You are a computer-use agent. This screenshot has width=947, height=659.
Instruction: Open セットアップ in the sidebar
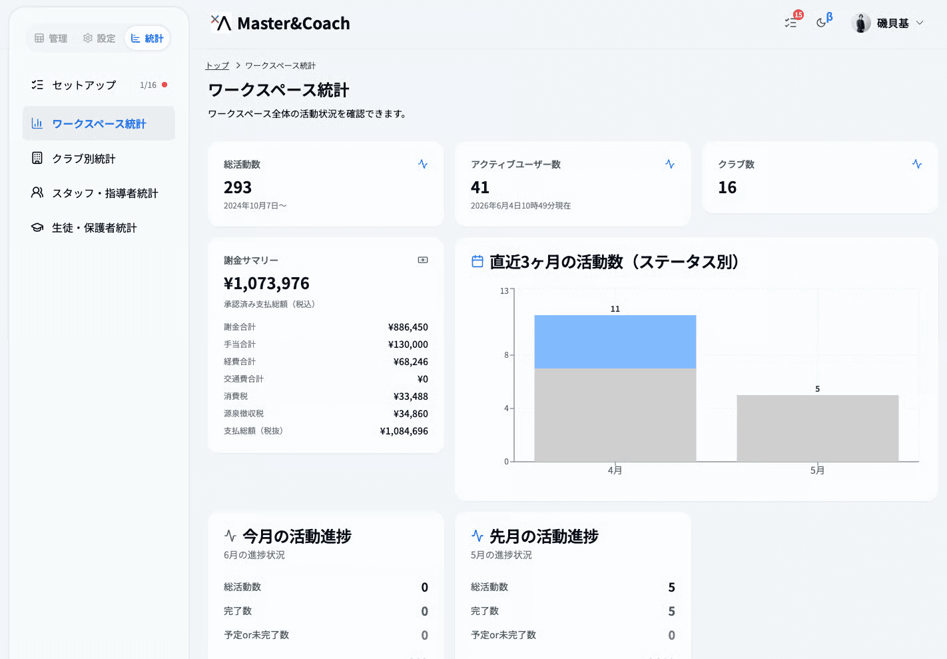(x=99, y=85)
